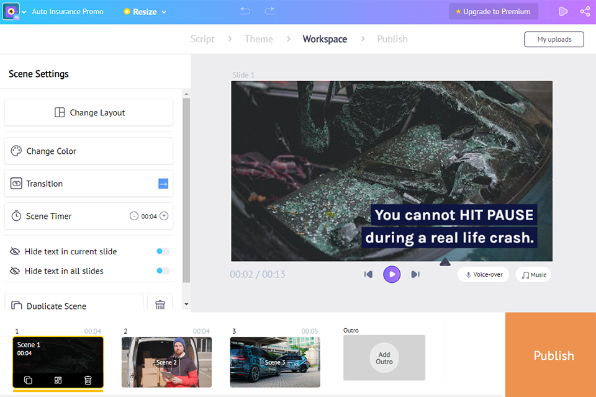Click Duplicate Scene in settings panel
Image resolution: width=596 pixels, height=397 pixels.
point(74,302)
